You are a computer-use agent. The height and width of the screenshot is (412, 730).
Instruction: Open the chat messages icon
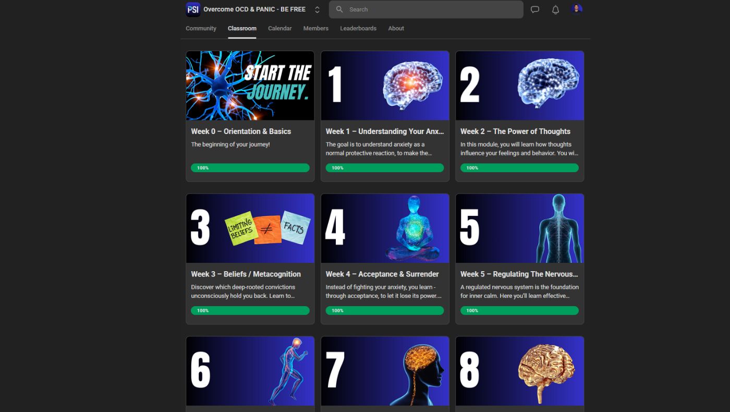[534, 9]
